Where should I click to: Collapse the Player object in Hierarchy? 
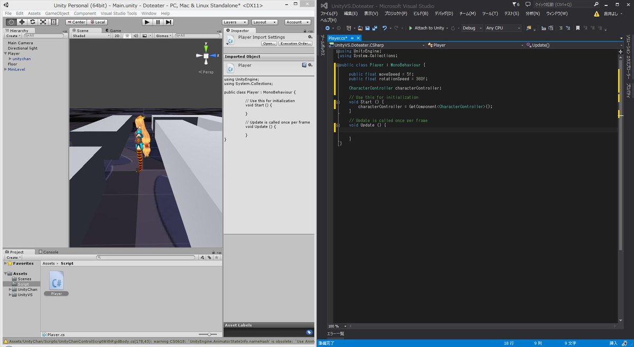click(5, 53)
